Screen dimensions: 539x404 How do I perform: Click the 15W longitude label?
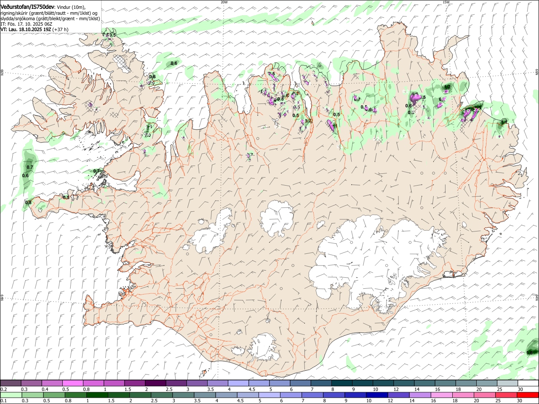[446, 2]
